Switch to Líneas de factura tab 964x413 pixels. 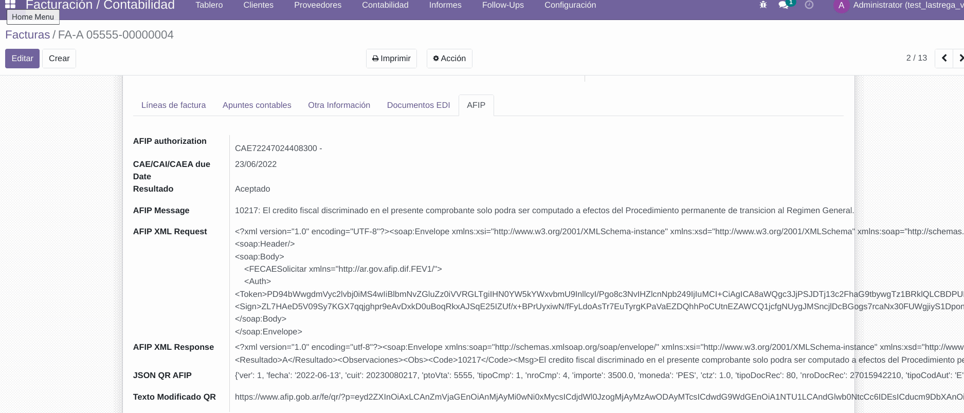click(x=173, y=105)
